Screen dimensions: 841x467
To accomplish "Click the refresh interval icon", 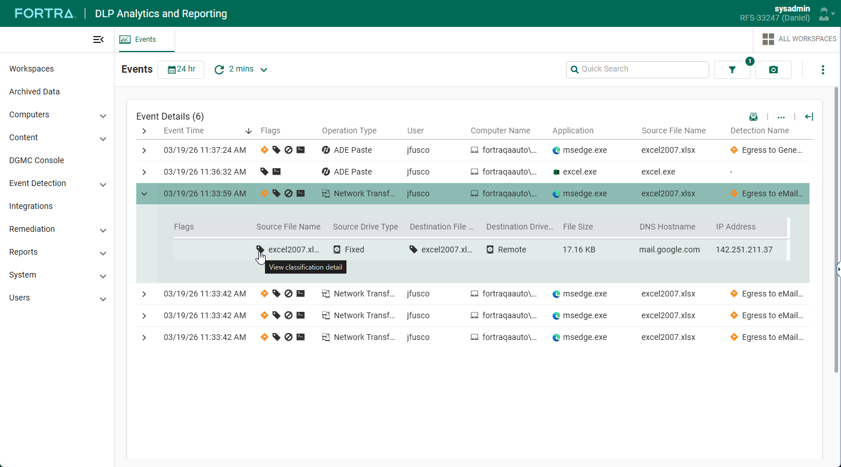I will pos(219,70).
